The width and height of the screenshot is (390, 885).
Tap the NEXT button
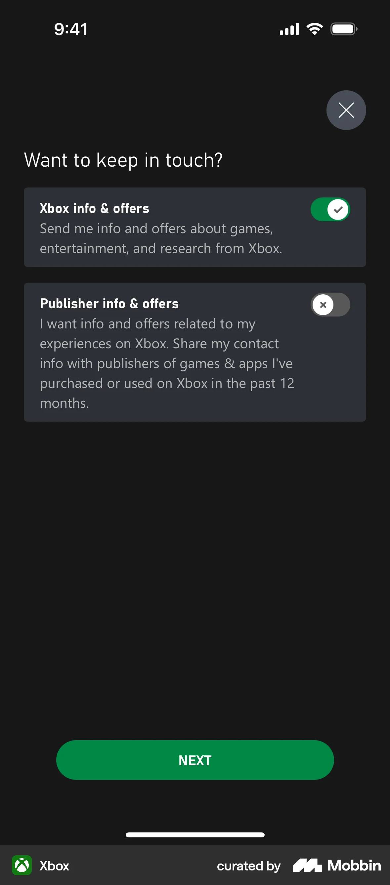pyautogui.click(x=195, y=760)
